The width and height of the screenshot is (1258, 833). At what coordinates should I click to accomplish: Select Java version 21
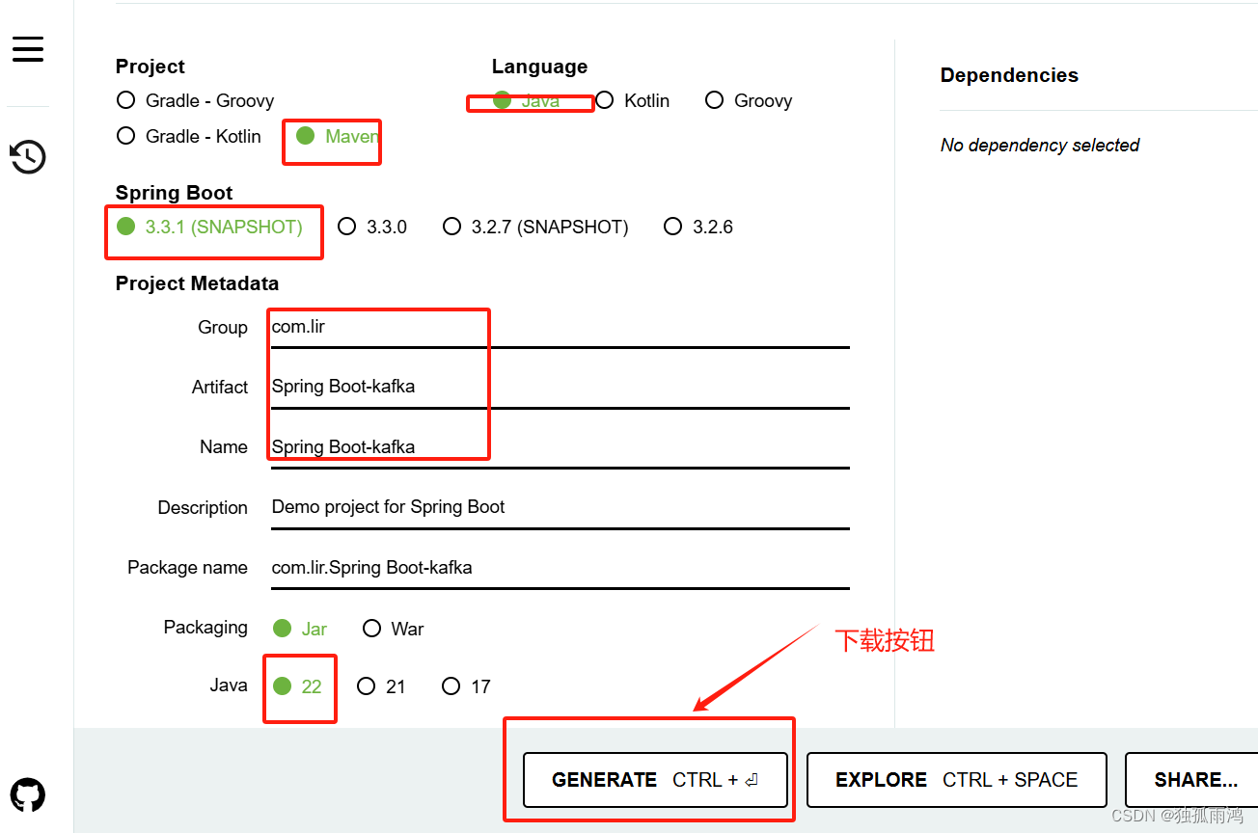(367, 685)
